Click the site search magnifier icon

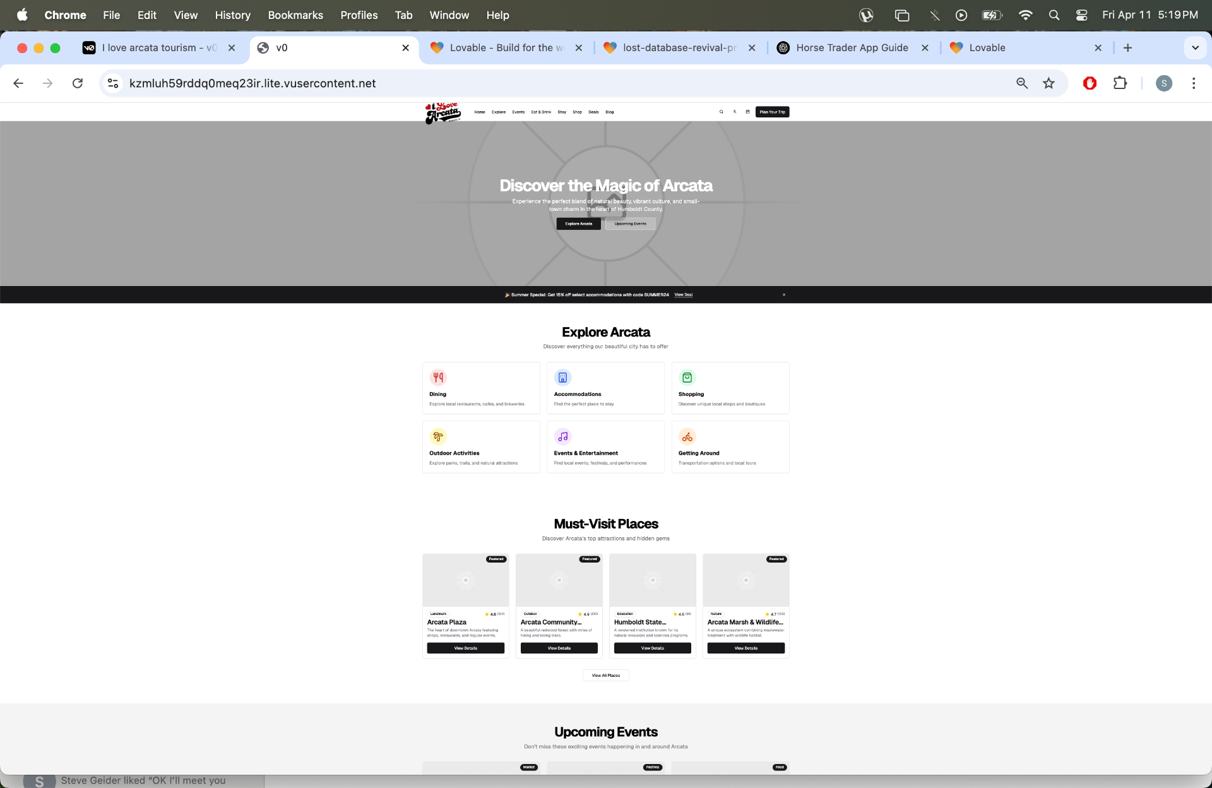pyautogui.click(x=721, y=112)
